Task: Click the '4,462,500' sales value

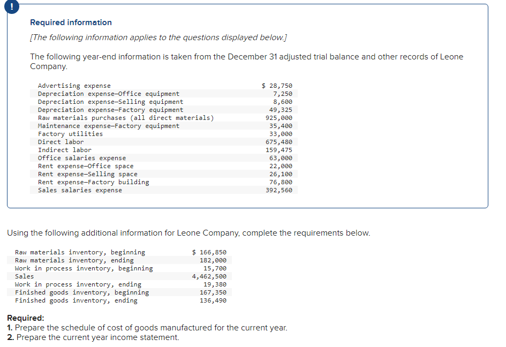Action: pyautogui.click(x=209, y=276)
